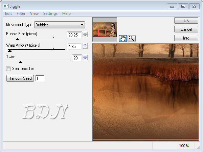Open the Edit menu
Viewport: 203px width, 152px height.
tap(8, 14)
